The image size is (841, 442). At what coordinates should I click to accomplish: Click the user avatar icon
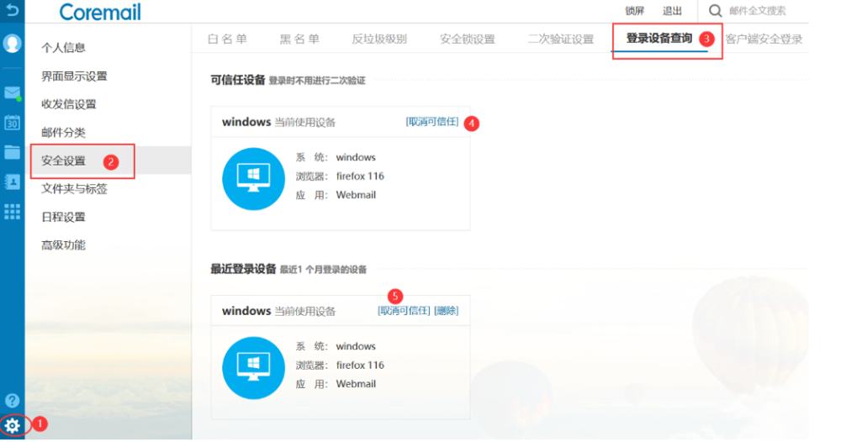(x=13, y=44)
